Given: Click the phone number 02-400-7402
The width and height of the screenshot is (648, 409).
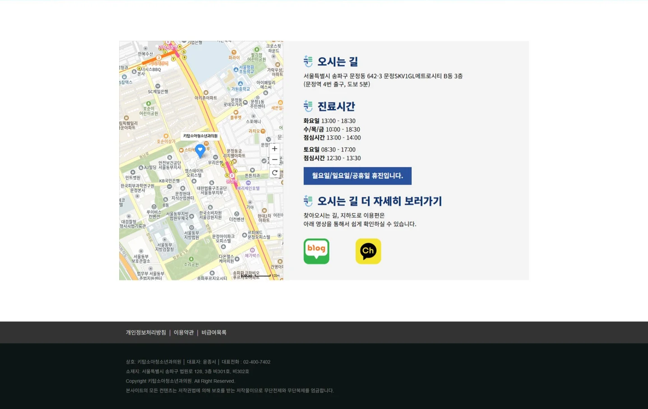Looking at the screenshot, I should point(256,362).
